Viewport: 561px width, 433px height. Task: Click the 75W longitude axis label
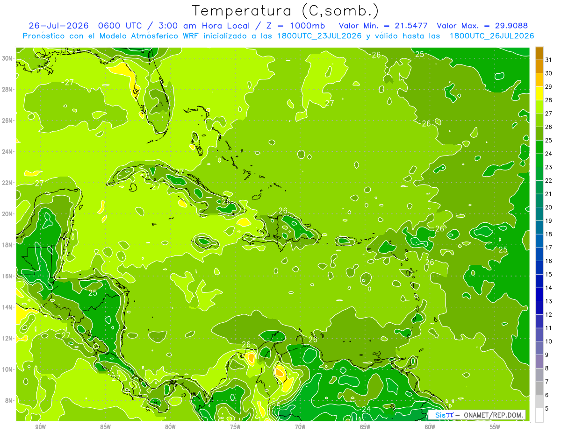coord(235,427)
